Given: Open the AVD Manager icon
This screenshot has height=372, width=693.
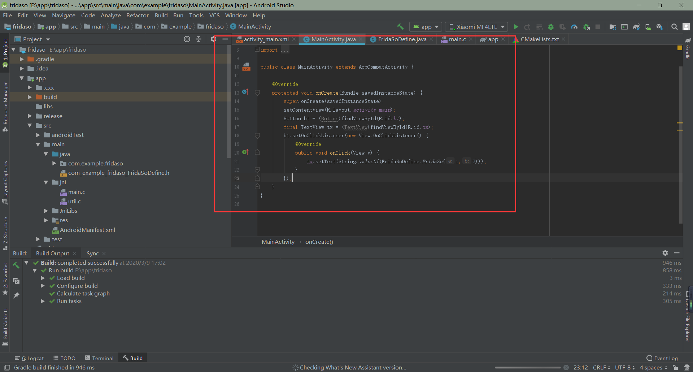Looking at the screenshot, I should (648, 27).
